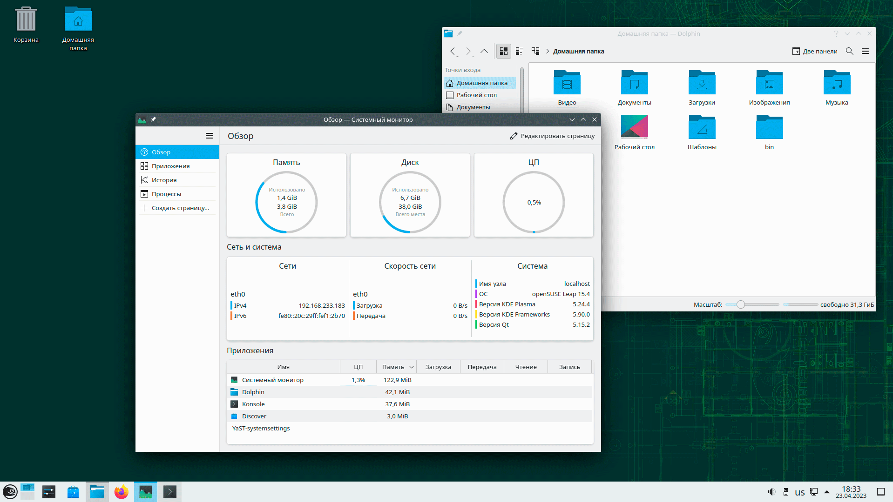Expand the path breadcrumb chevron in Dolphin

[x=548, y=51]
